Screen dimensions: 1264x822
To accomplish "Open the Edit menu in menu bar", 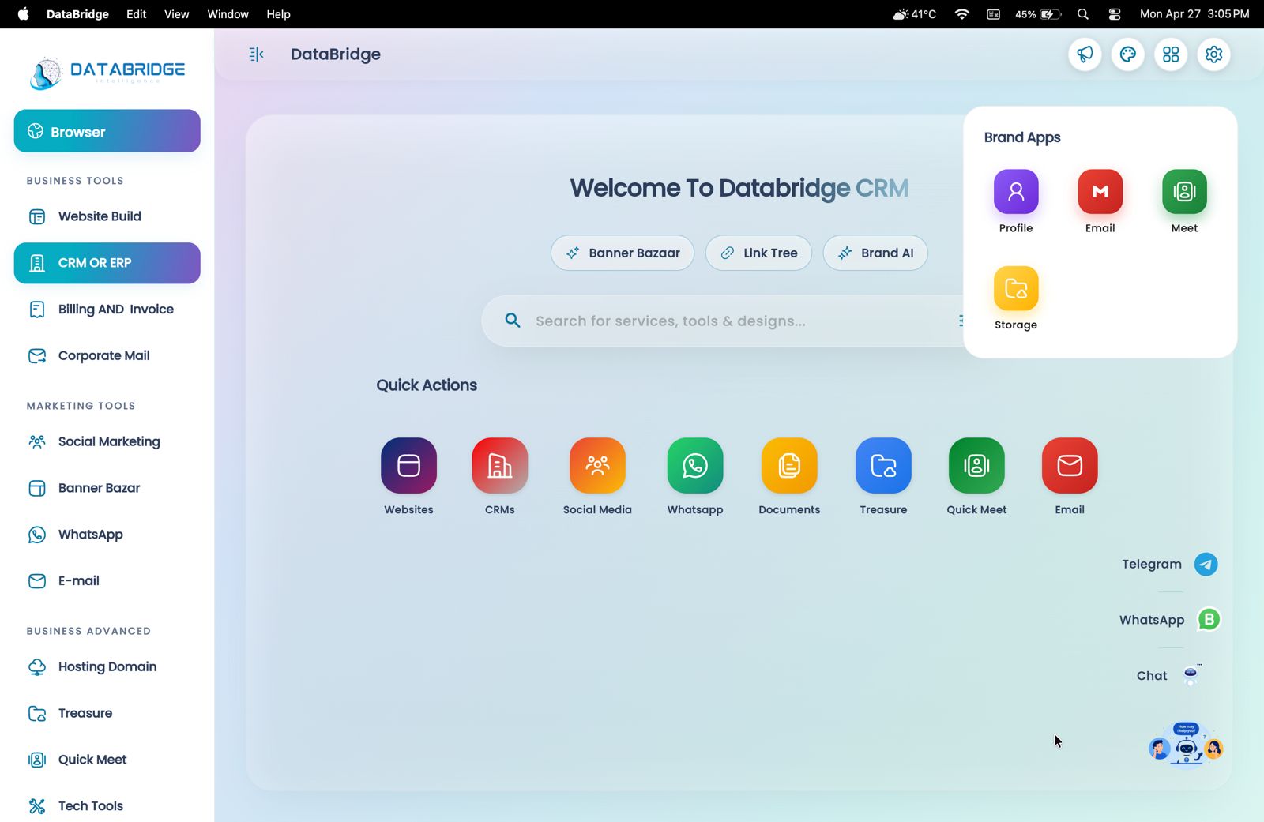I will [136, 14].
